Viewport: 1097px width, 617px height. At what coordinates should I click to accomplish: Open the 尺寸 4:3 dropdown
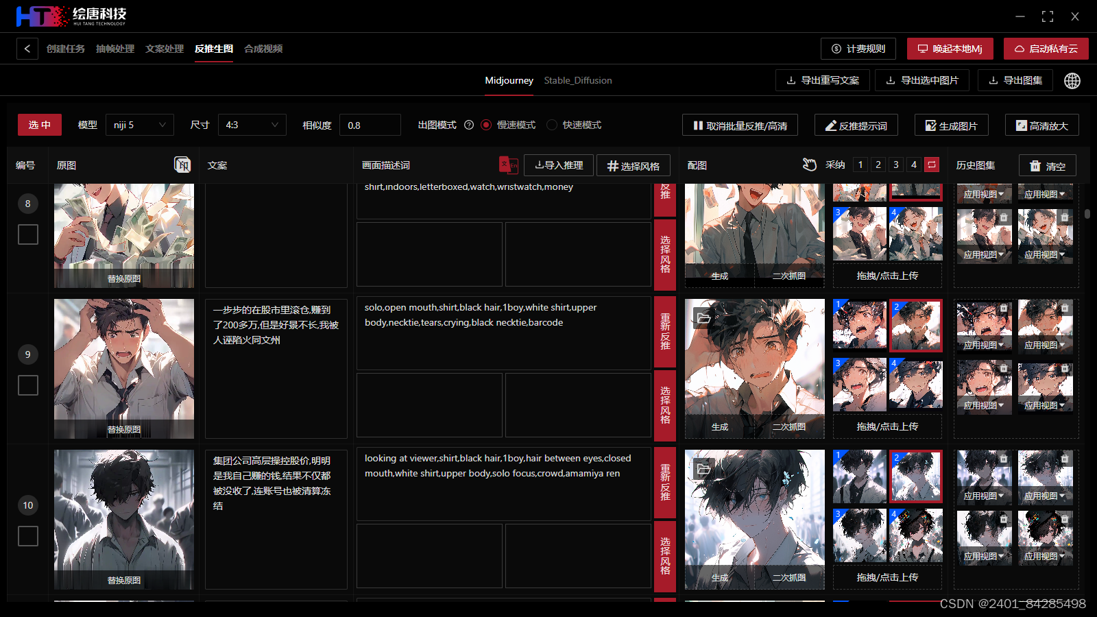pos(252,125)
